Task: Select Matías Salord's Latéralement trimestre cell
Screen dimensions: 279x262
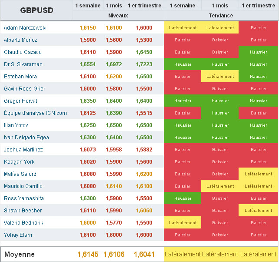Action: pyautogui.click(x=259, y=174)
